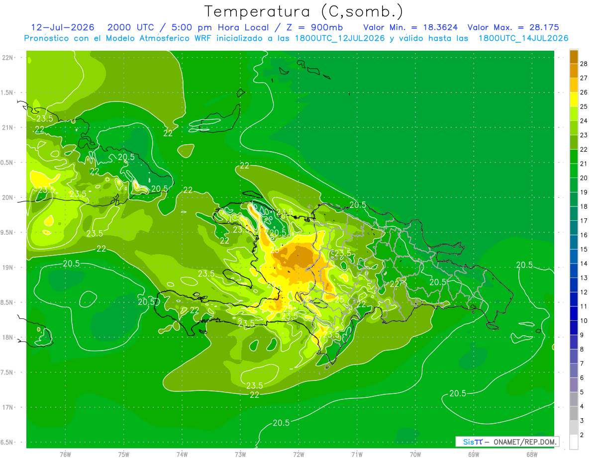
Task: Click the '75W' longitude axis label
Action: click(124, 455)
